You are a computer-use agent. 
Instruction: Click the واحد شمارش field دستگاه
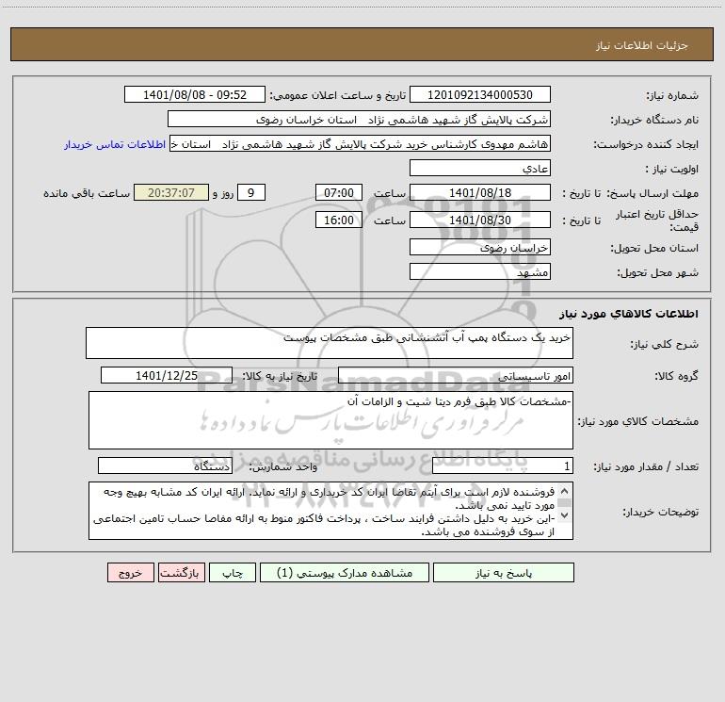coord(165,465)
